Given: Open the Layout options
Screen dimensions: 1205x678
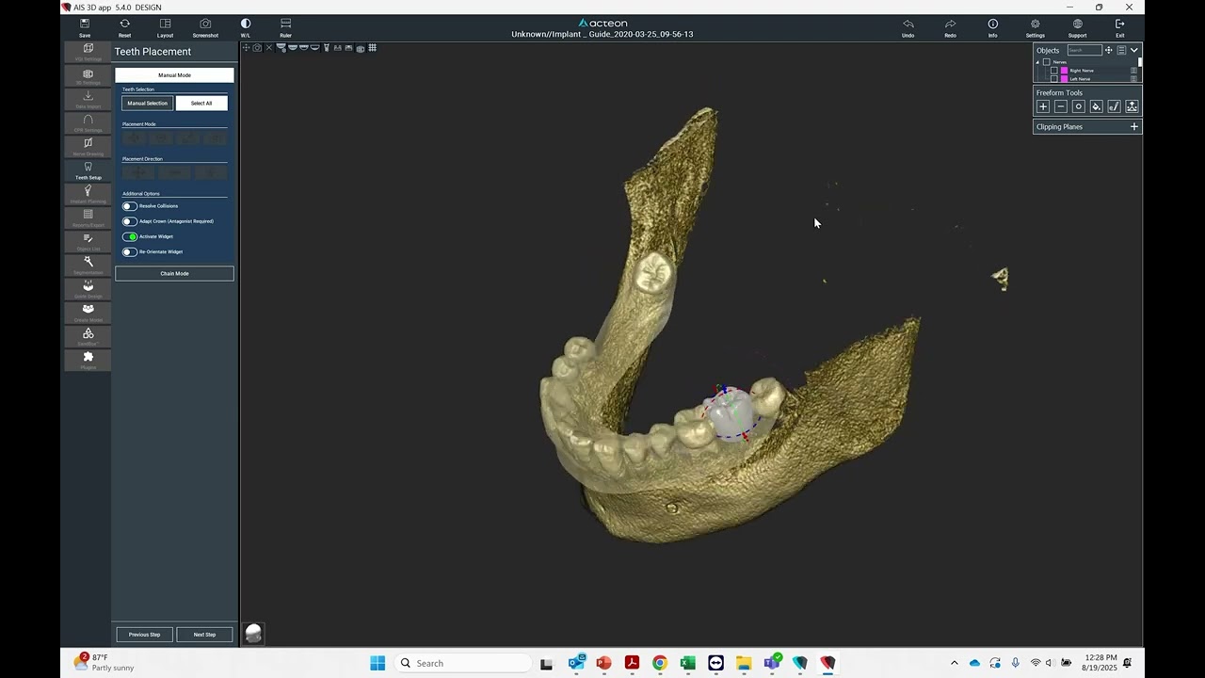Looking at the screenshot, I should click(x=165, y=27).
